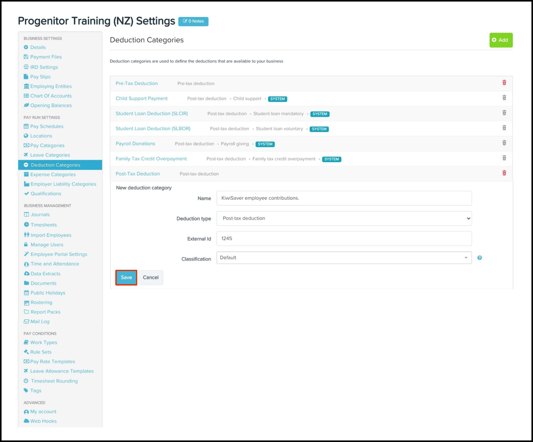Image resolution: width=533 pixels, height=442 pixels.
Task: Click the 0 Notes badge
Action: coord(193,21)
